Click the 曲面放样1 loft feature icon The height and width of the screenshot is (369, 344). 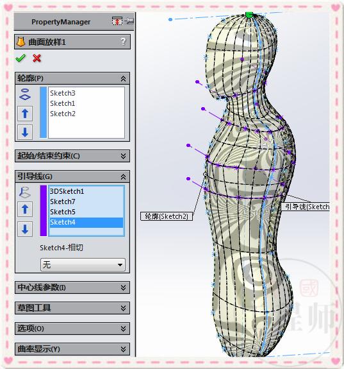click(20, 42)
